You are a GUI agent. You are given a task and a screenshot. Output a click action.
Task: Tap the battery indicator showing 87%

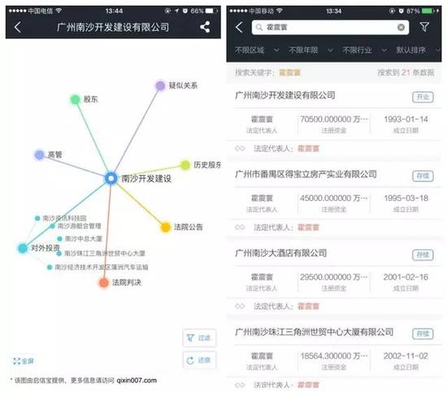click(427, 11)
